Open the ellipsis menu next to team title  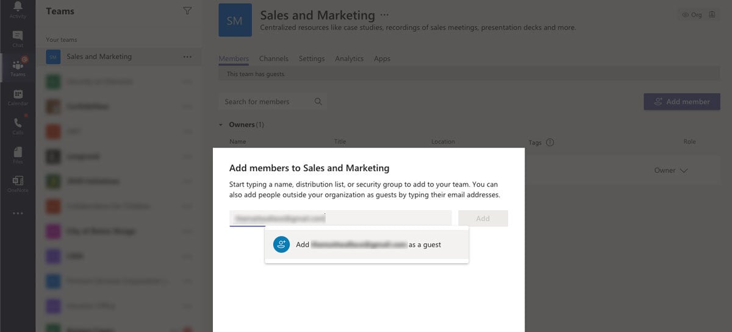(384, 15)
